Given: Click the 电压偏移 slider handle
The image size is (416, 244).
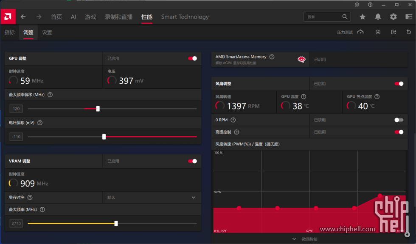Looking at the screenshot, I should [104, 137].
